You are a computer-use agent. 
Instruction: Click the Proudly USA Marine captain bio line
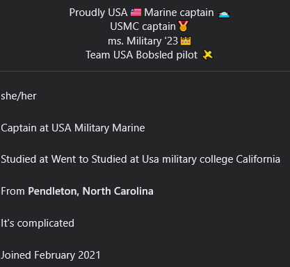coord(150,13)
